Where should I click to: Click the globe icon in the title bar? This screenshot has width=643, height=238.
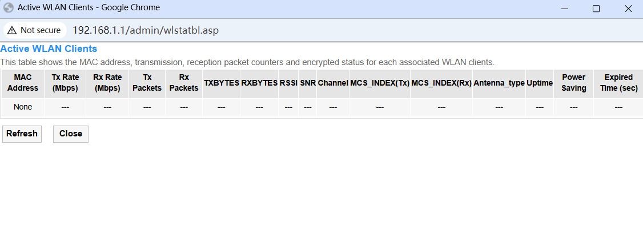point(8,8)
